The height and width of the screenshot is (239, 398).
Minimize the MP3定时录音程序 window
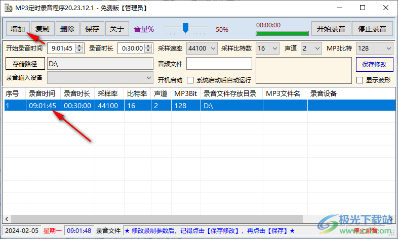tap(340, 8)
